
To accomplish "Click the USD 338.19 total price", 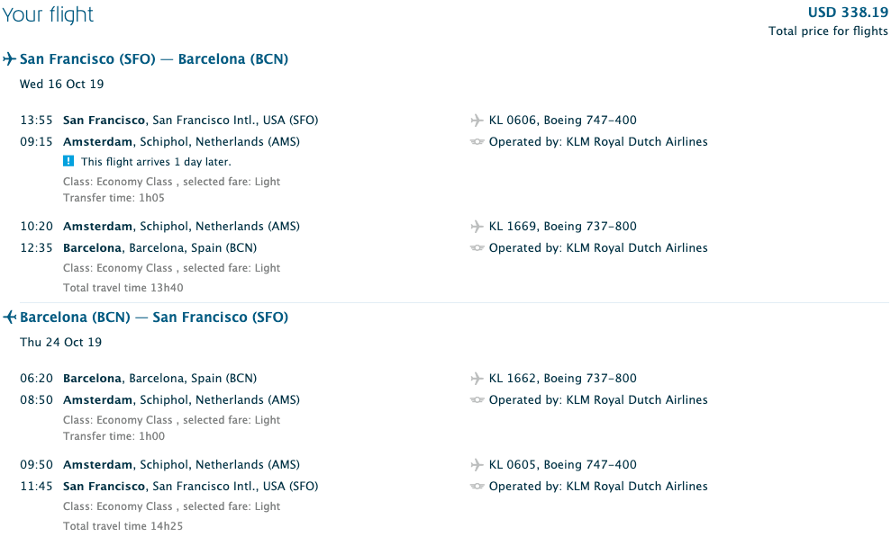I will coord(847,13).
